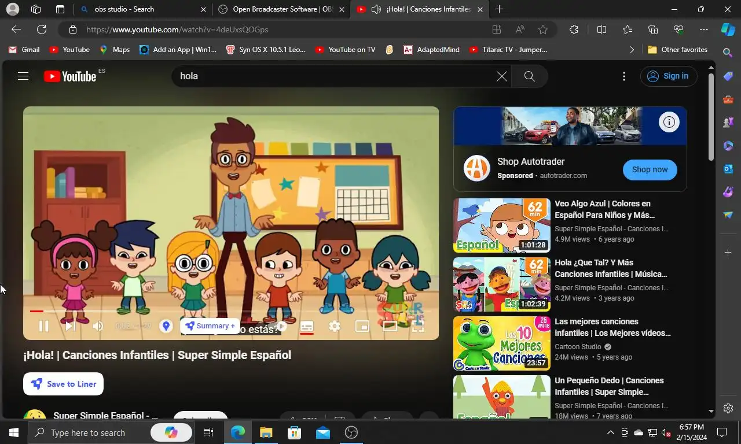Mute the video player volume

[x=98, y=326]
